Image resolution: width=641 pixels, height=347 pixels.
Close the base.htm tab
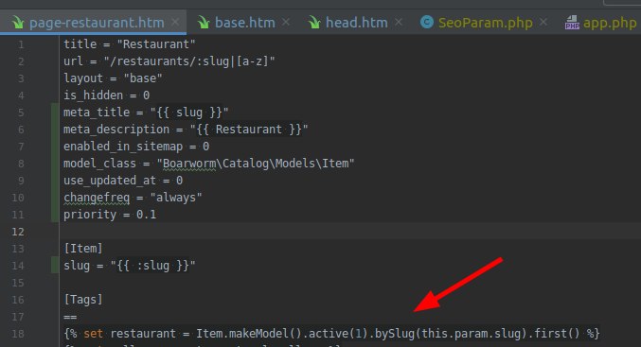286,22
